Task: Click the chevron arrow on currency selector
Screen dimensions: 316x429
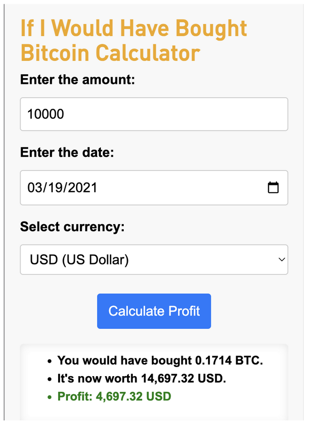Action: click(281, 260)
